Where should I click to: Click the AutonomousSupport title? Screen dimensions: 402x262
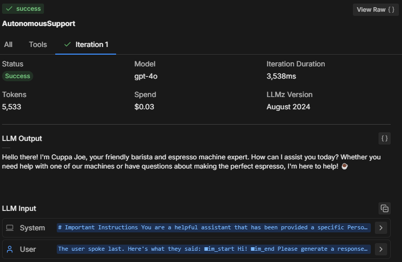coord(39,23)
